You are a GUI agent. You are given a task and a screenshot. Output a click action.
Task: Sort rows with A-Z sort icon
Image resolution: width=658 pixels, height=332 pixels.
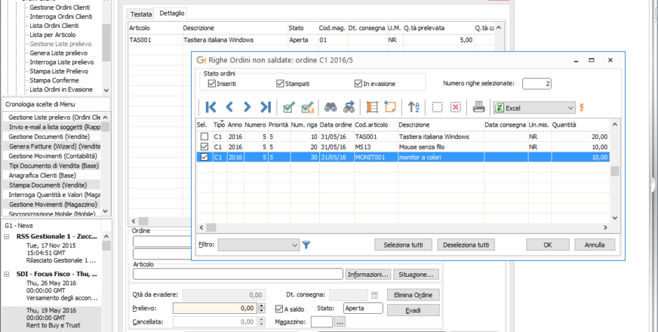(x=414, y=108)
